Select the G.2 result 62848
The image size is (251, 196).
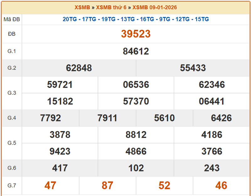coord(79,68)
